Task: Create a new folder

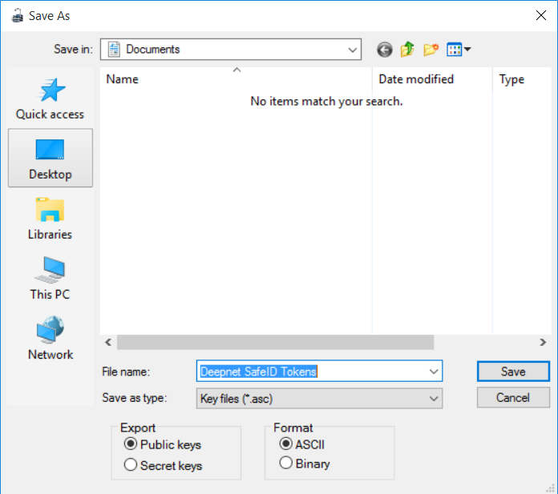Action: [x=431, y=50]
